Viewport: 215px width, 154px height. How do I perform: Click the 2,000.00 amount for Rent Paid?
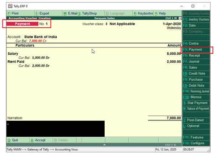[174, 62]
